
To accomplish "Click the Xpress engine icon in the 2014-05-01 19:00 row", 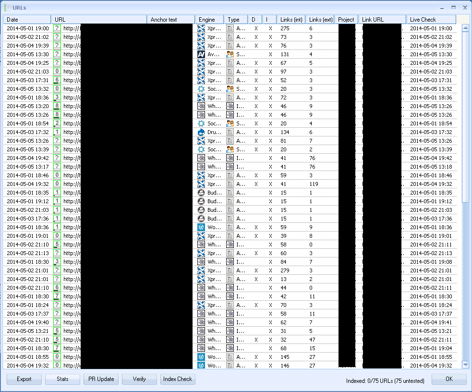I will pos(201,28).
